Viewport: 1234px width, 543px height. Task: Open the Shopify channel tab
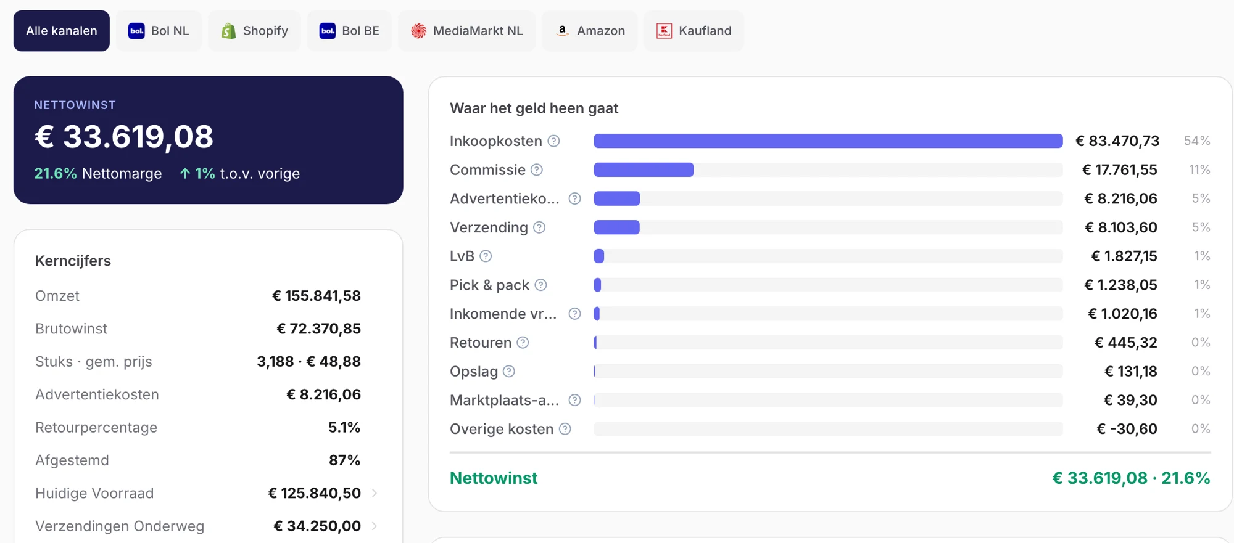(x=254, y=31)
